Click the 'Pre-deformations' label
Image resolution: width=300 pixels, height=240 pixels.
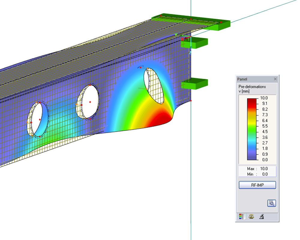click(x=252, y=87)
